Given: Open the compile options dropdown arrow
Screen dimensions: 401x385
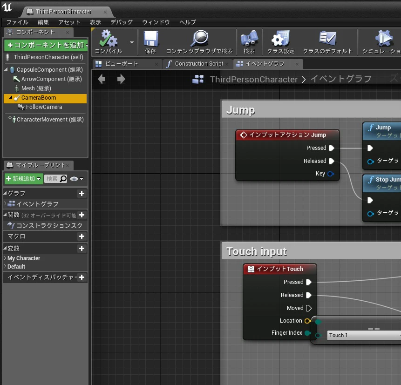Looking at the screenshot, I should [132, 42].
